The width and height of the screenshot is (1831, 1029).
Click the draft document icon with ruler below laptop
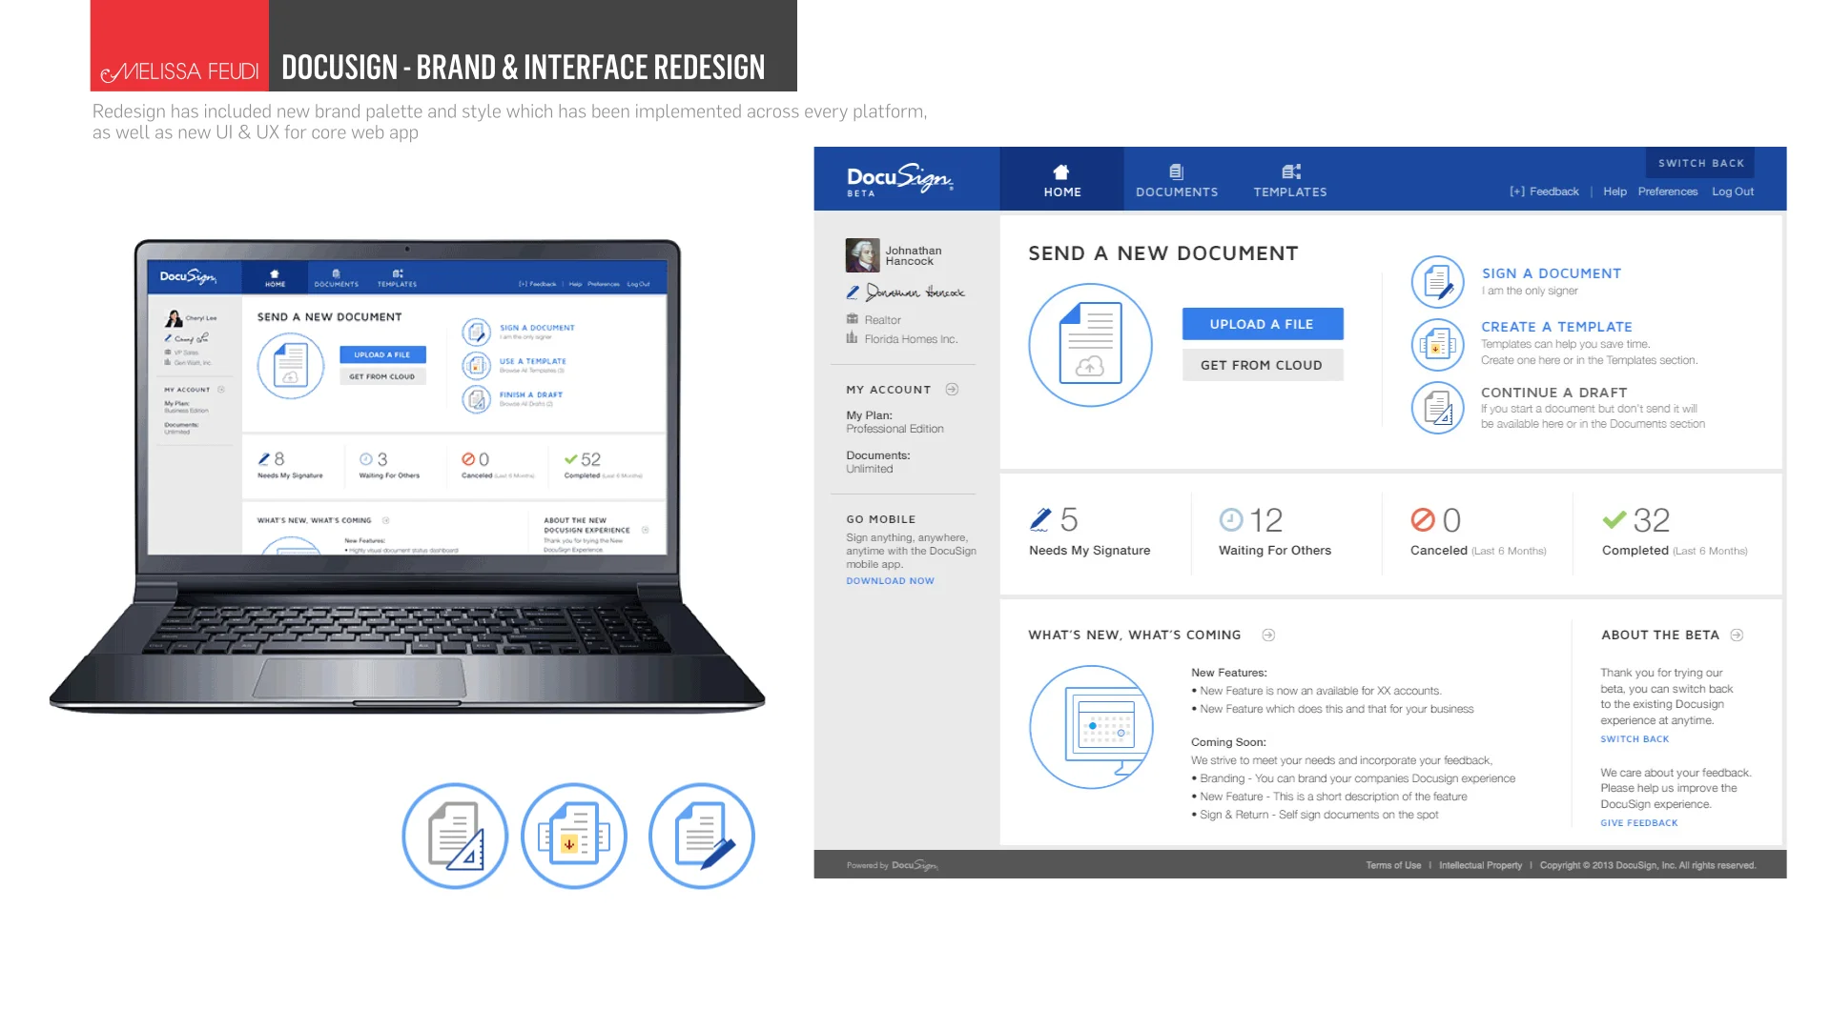[455, 836]
